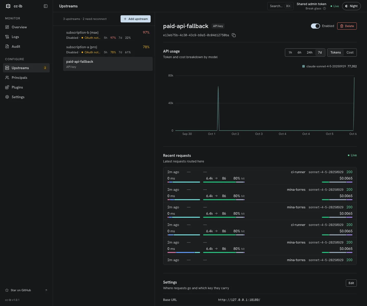
Task: Click the claude-sonnet-4-5 legend swatch
Action: tap(304, 66)
